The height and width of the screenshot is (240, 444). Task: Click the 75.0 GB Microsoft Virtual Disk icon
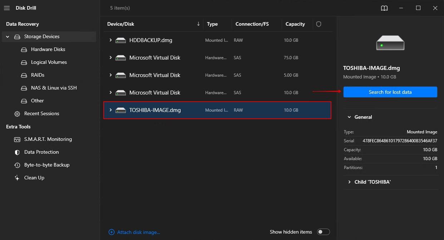pos(120,58)
